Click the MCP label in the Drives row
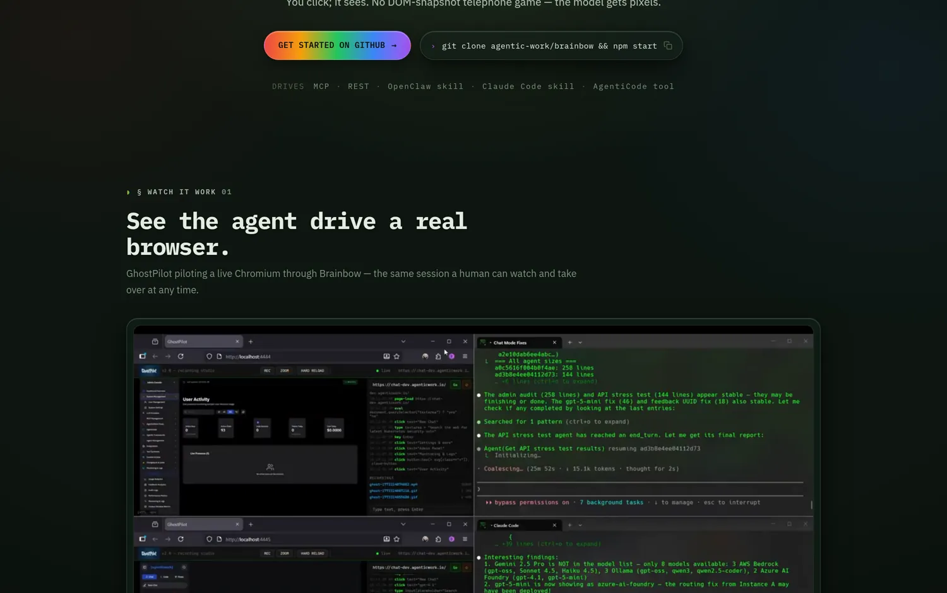The height and width of the screenshot is (593, 947). click(x=321, y=86)
